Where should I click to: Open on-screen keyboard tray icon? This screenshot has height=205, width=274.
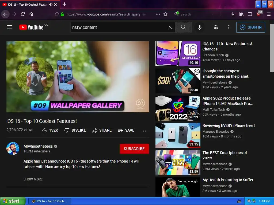point(239,201)
